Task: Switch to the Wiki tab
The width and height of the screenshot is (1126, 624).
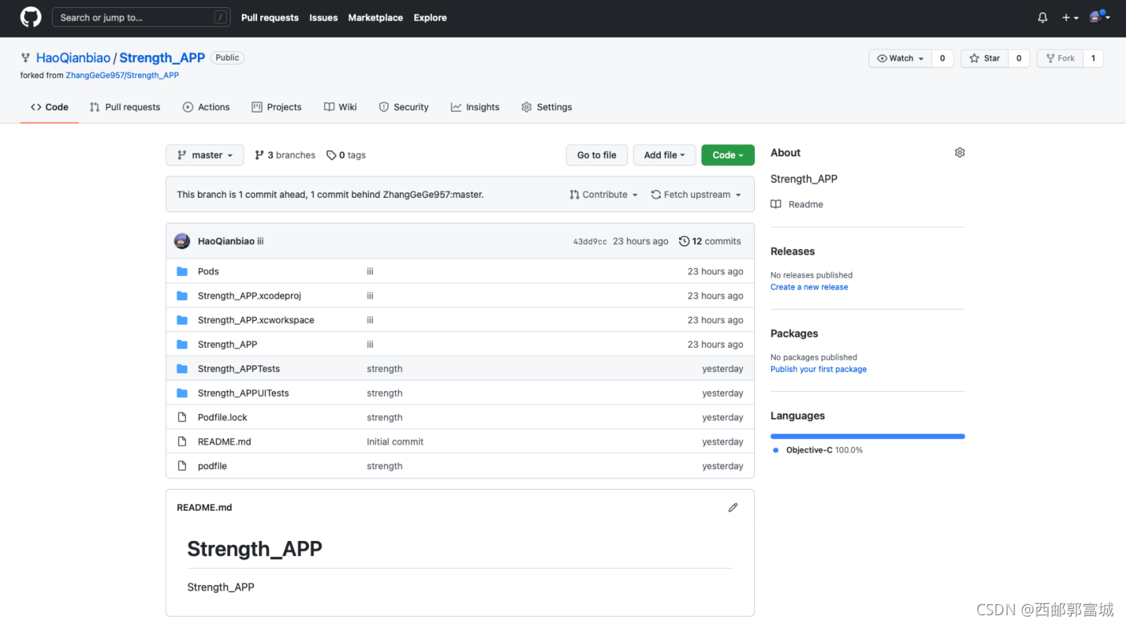Action: [341, 107]
